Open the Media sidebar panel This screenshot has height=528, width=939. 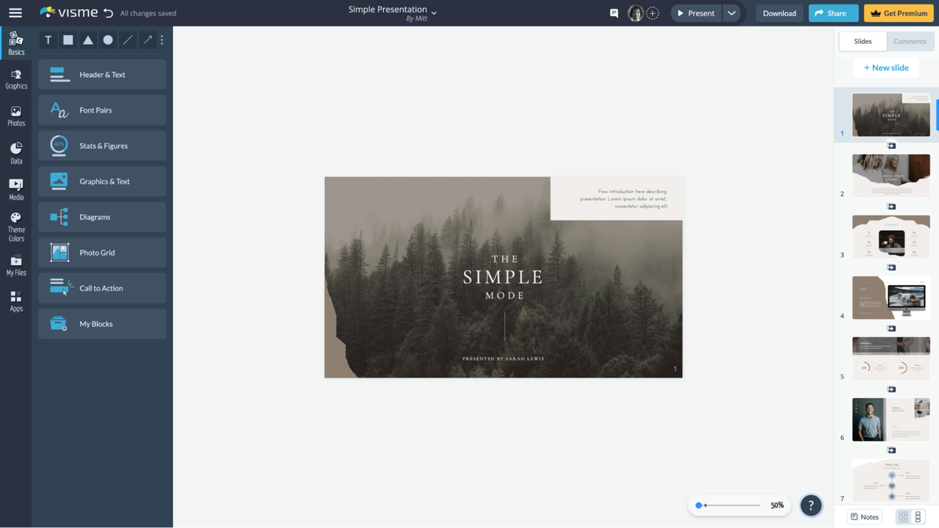point(16,189)
